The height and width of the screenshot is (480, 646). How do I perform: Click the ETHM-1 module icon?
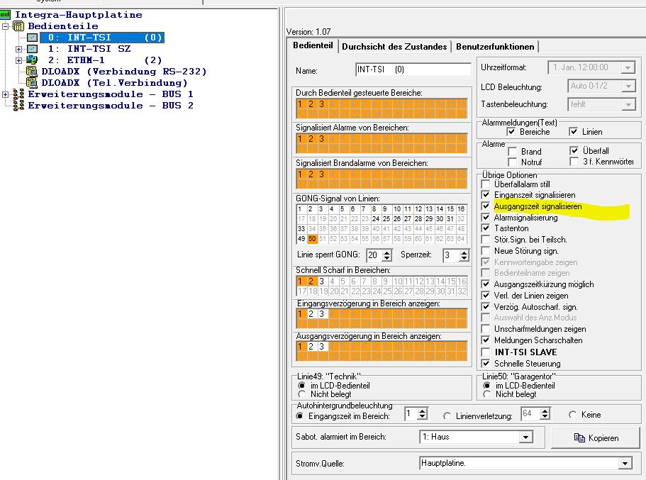pos(32,60)
